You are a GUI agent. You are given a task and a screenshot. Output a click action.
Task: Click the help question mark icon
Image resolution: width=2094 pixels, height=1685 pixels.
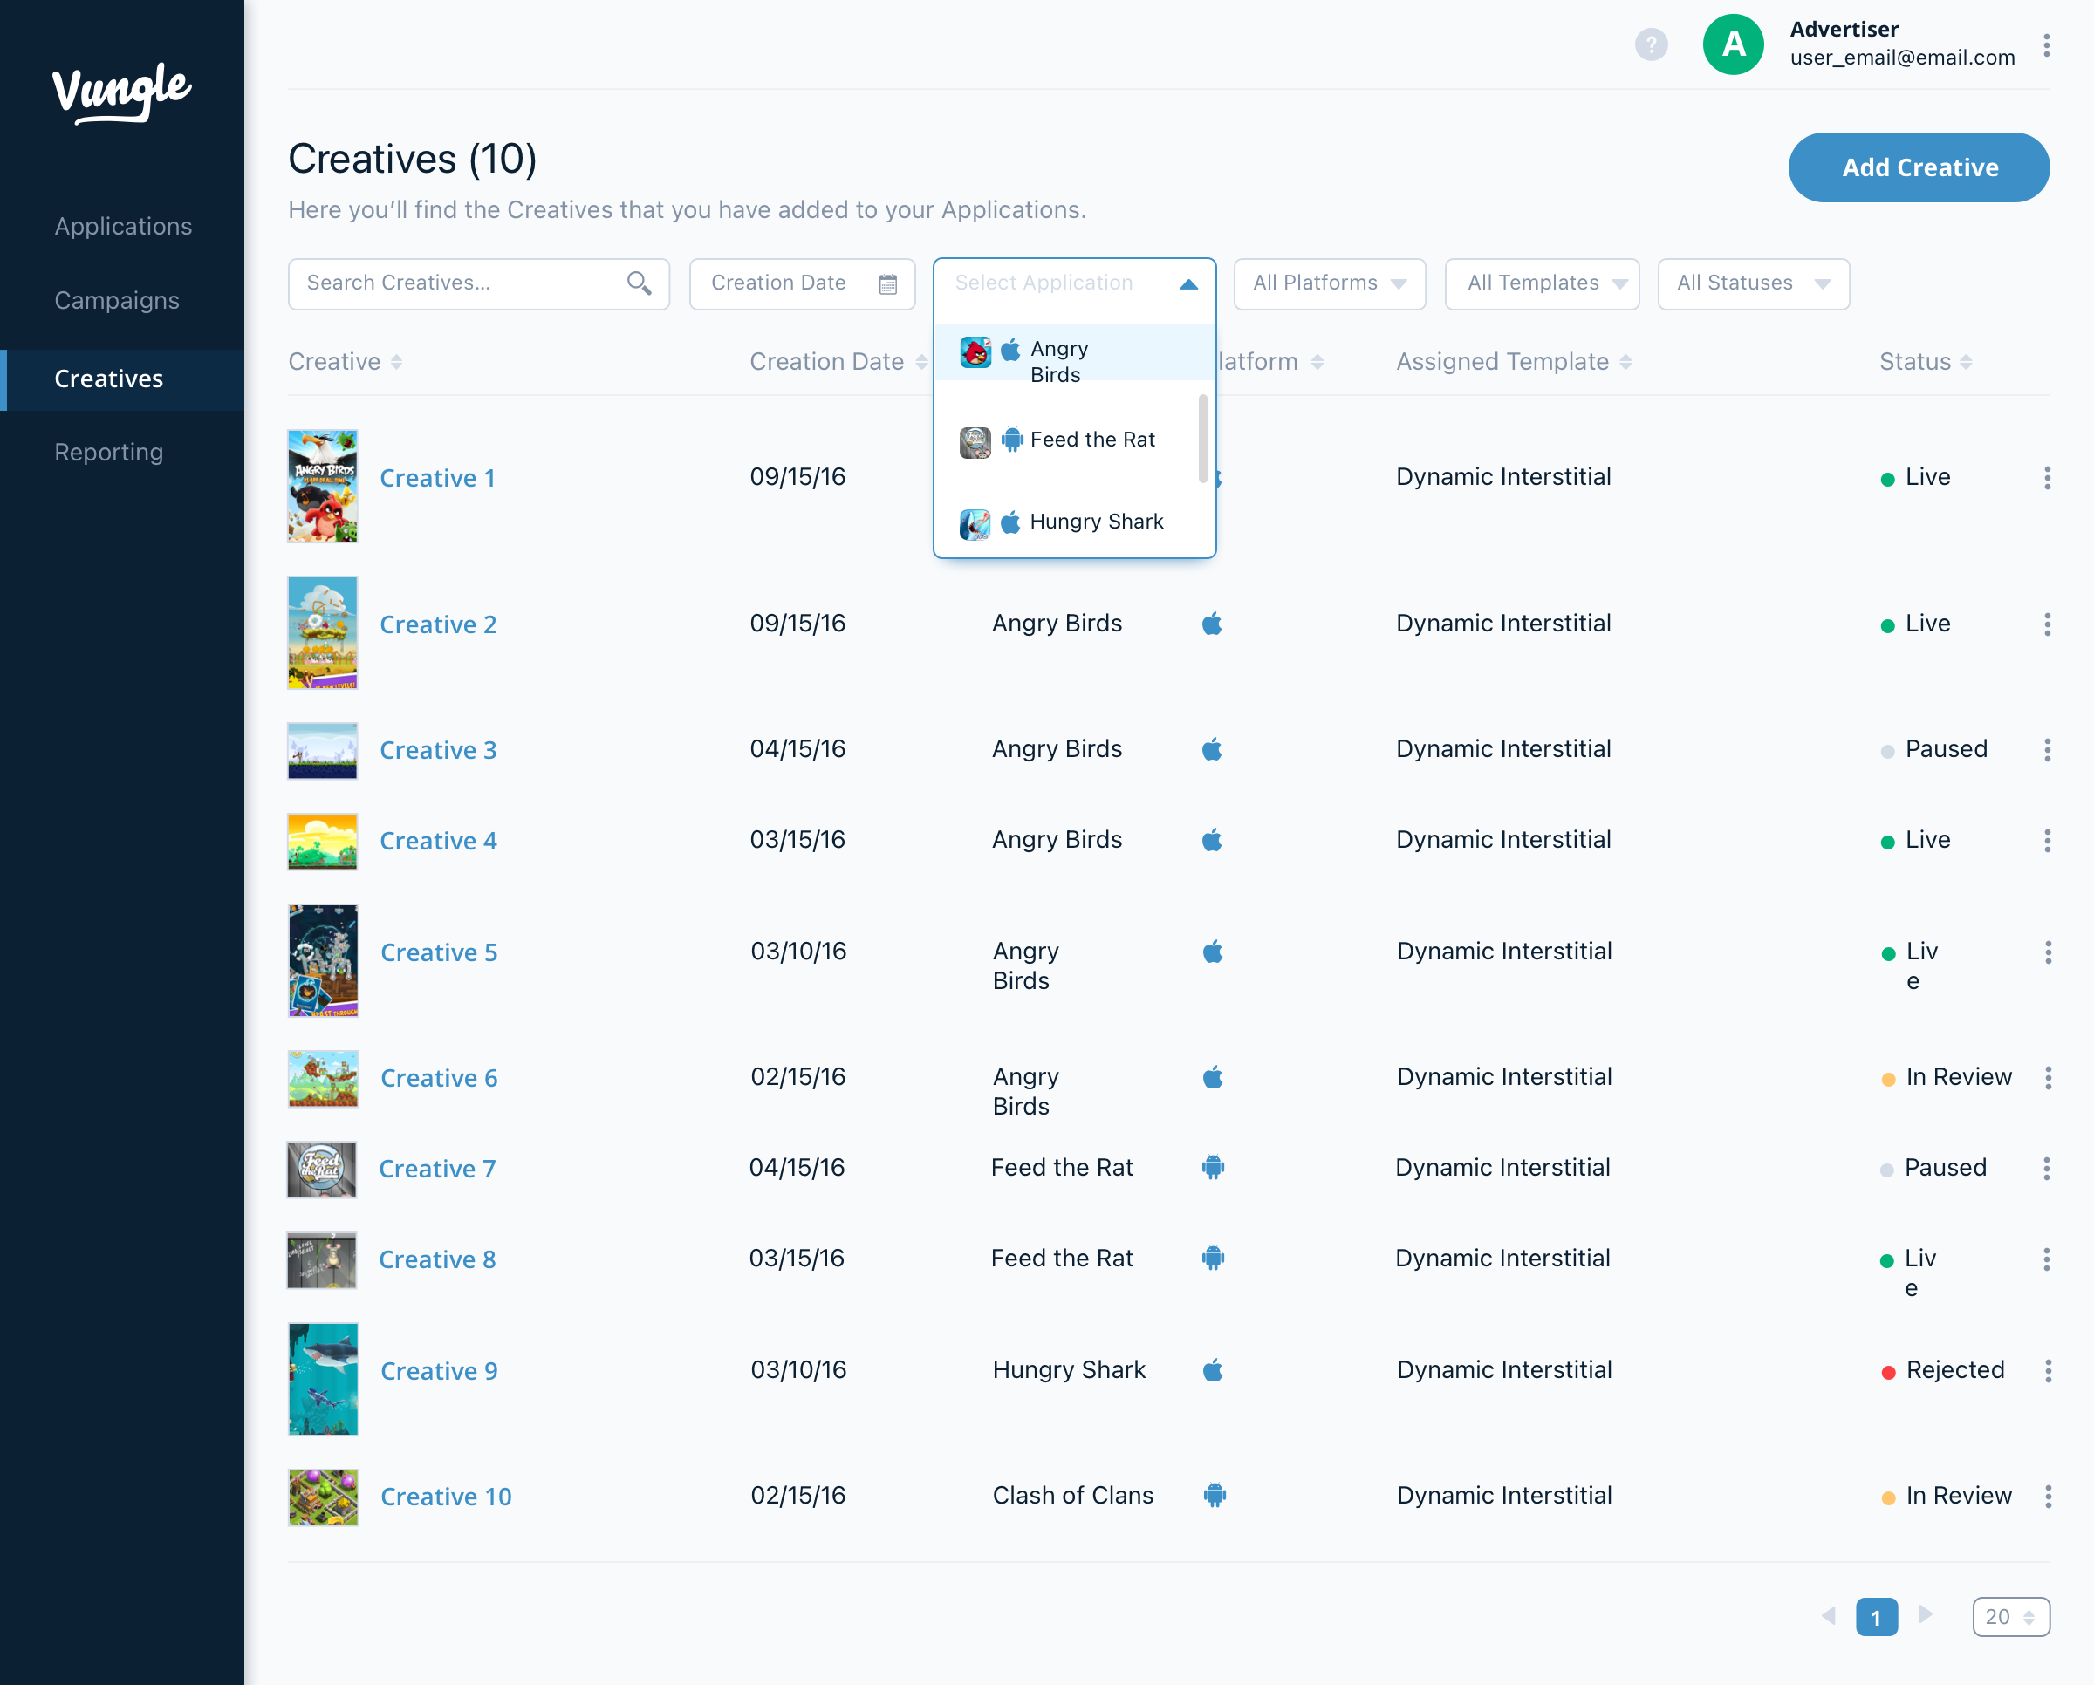point(1650,44)
